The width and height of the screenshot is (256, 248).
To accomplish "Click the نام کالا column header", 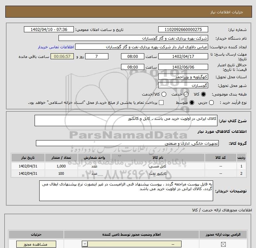I will [x=158, y=157].
